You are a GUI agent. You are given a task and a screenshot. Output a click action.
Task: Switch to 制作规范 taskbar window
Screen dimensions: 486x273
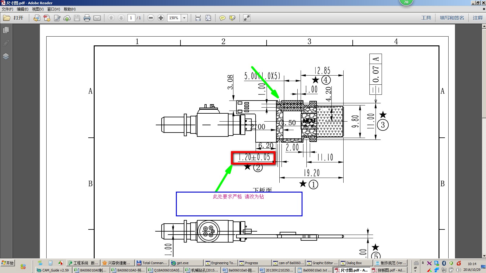coord(390,263)
